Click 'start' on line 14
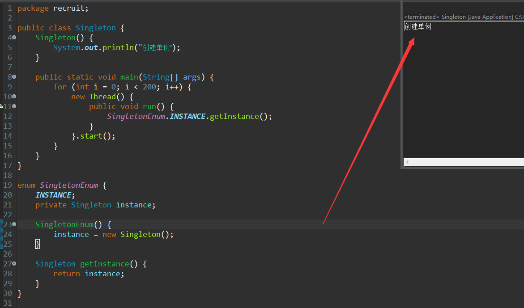This screenshot has width=524, height=308. click(x=91, y=136)
